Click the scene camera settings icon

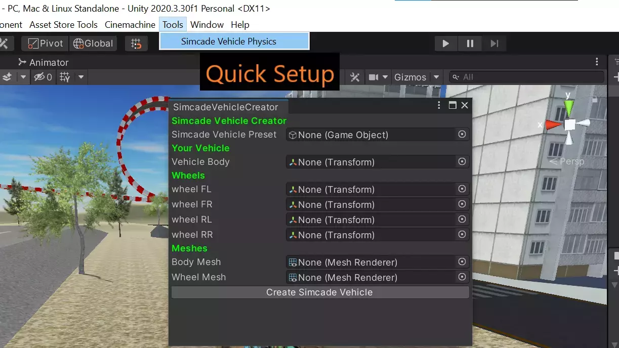(x=374, y=77)
